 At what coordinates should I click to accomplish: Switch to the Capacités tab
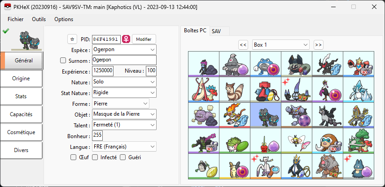(x=21, y=114)
